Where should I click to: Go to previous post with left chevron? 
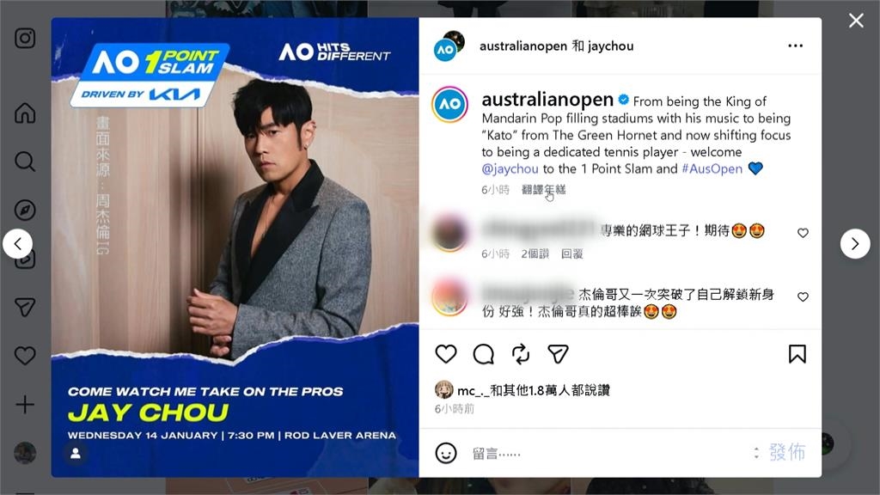[x=17, y=243]
